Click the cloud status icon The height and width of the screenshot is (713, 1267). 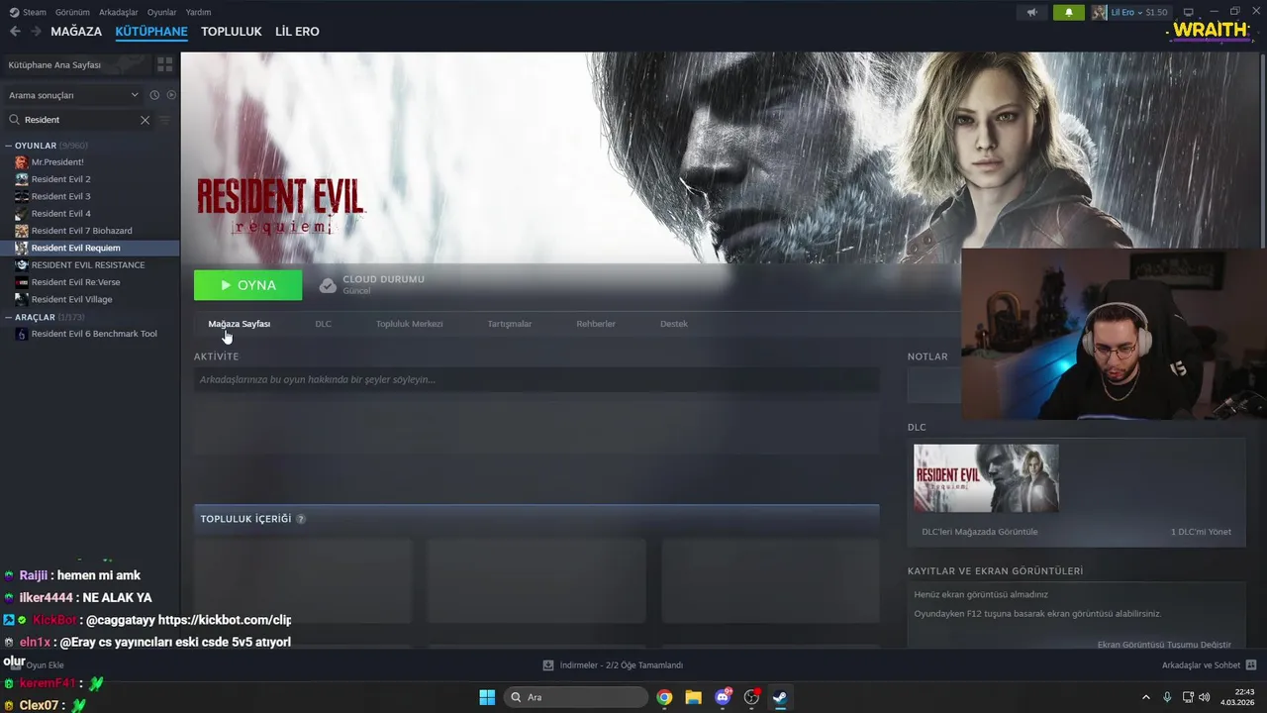[328, 285]
